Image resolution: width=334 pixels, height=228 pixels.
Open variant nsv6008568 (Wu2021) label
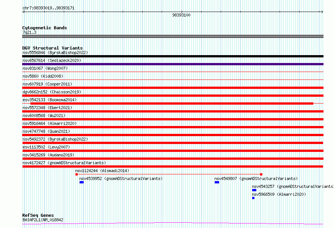pyautogui.click(x=44, y=115)
